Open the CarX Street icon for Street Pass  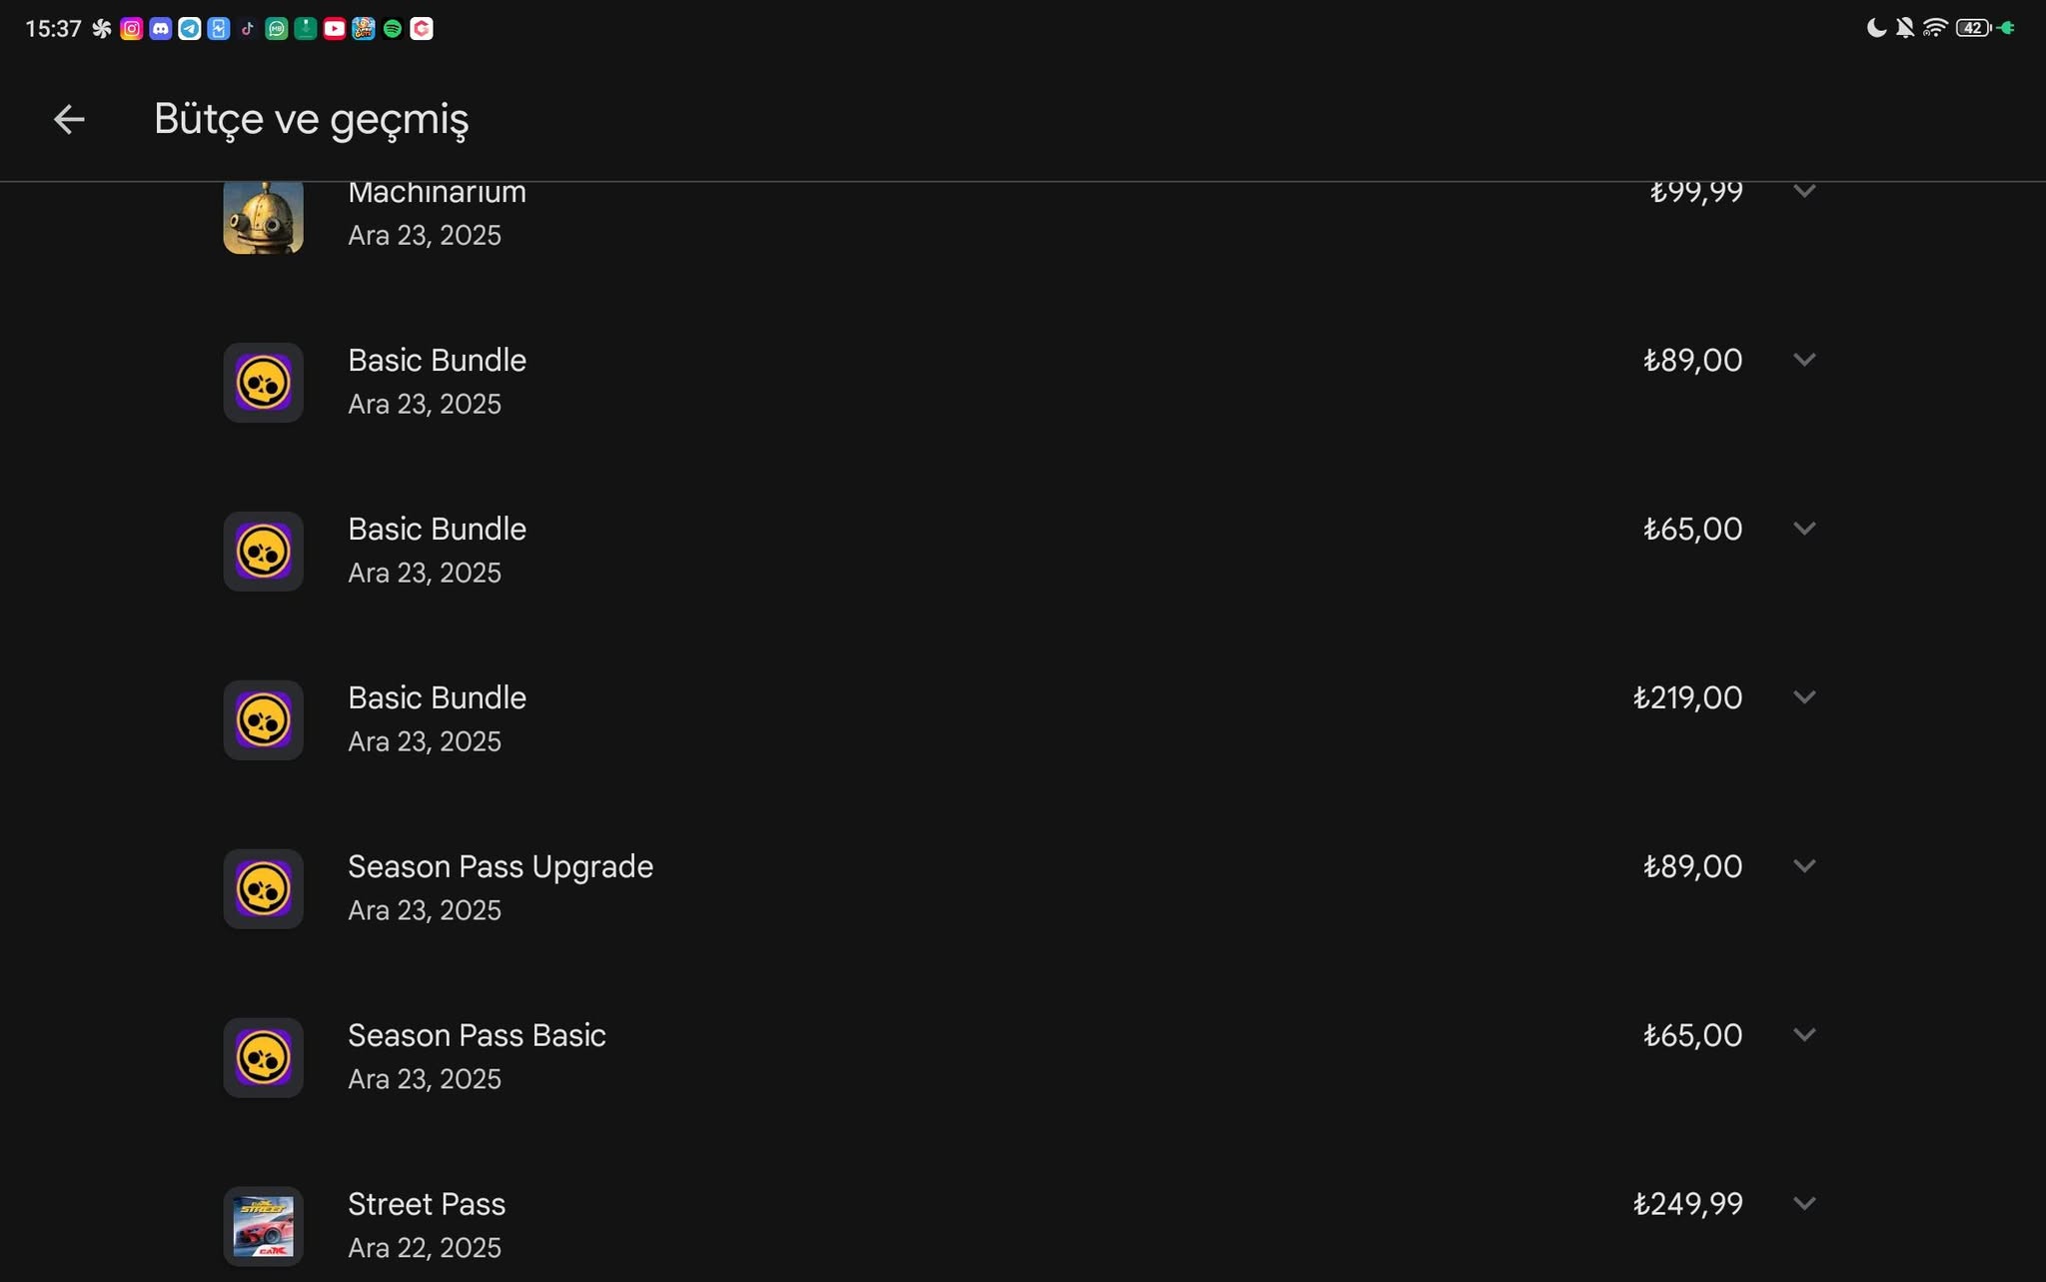(263, 1227)
